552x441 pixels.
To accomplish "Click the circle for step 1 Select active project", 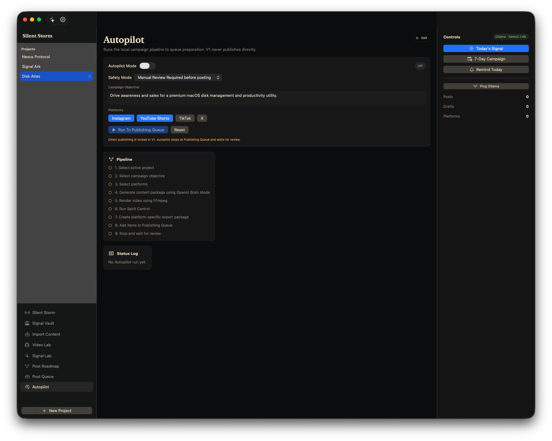I will pyautogui.click(x=110, y=168).
